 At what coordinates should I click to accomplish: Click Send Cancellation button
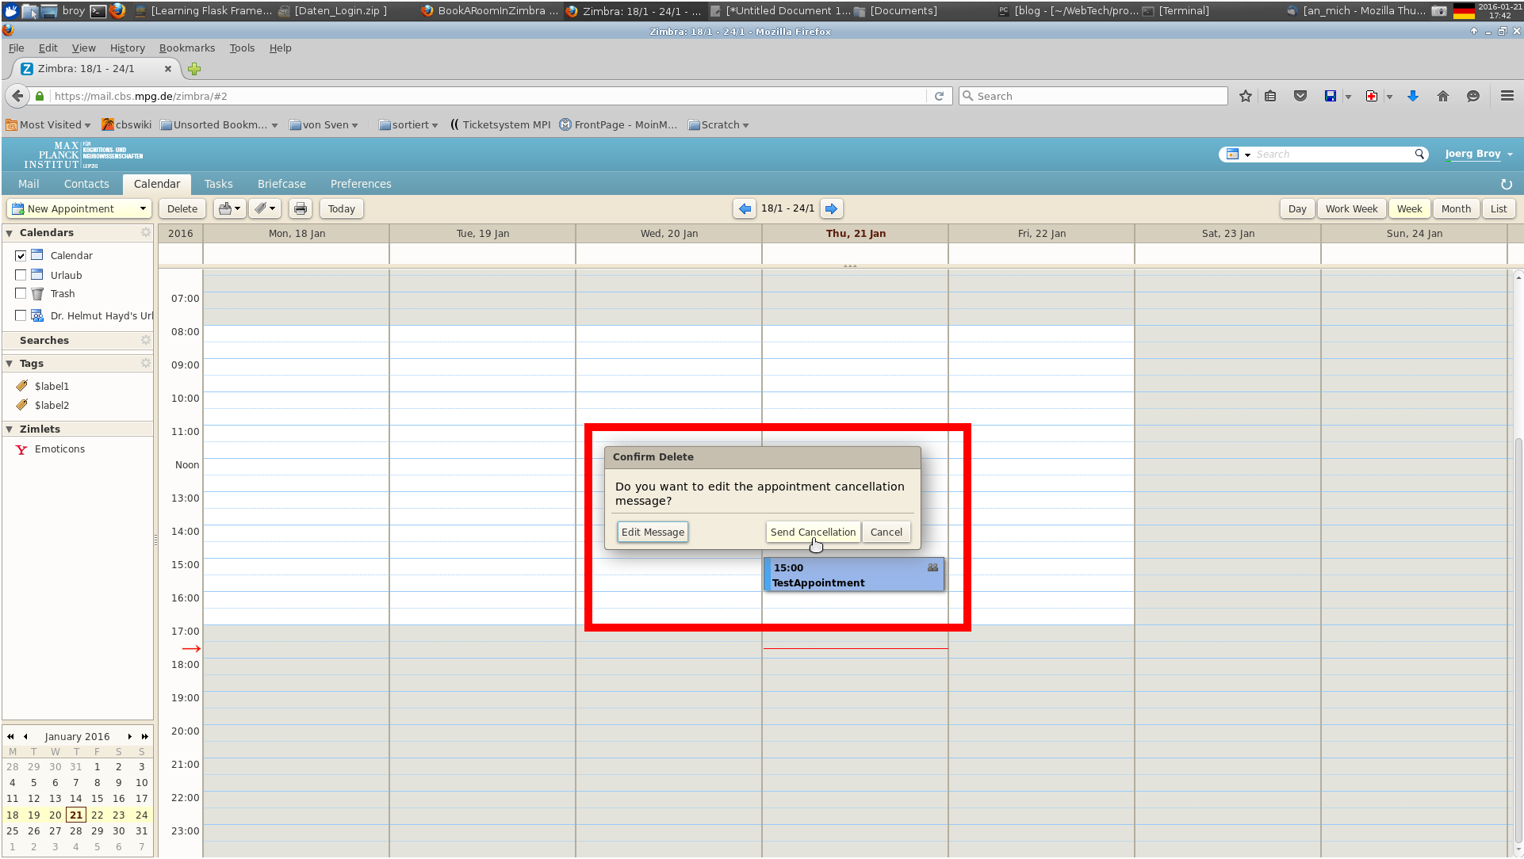pos(814,532)
